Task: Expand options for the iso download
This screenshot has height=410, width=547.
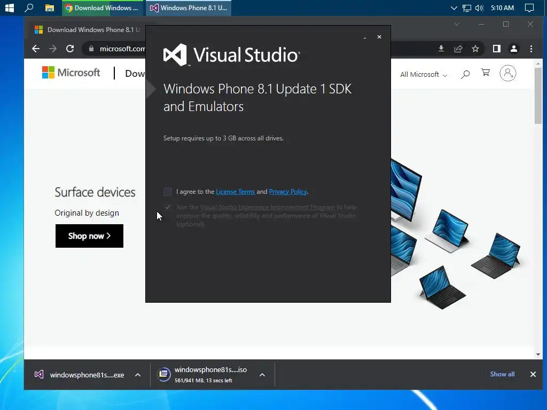Action: click(x=262, y=375)
